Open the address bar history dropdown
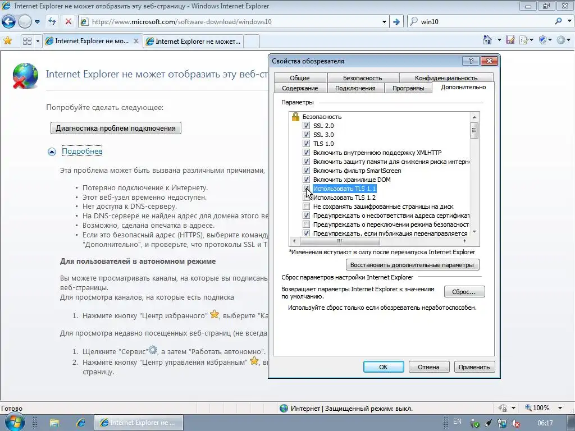The height and width of the screenshot is (431, 575). click(x=384, y=22)
